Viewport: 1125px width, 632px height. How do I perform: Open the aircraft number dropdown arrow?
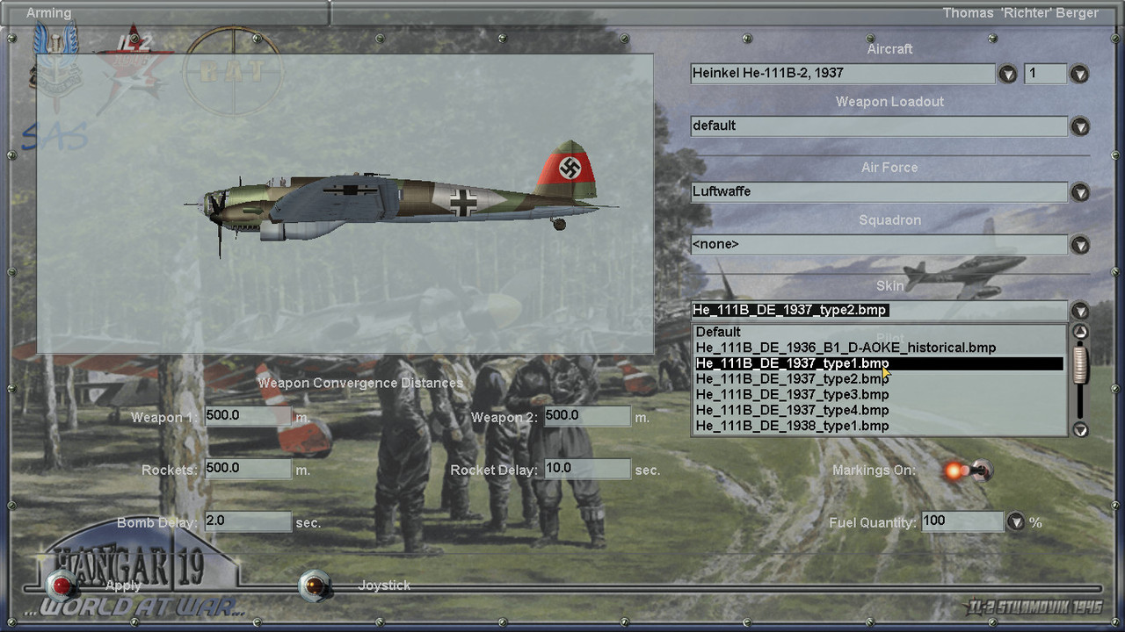1079,74
